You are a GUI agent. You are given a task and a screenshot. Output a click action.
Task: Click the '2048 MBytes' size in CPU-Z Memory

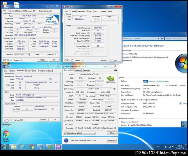[x=80, y=19]
